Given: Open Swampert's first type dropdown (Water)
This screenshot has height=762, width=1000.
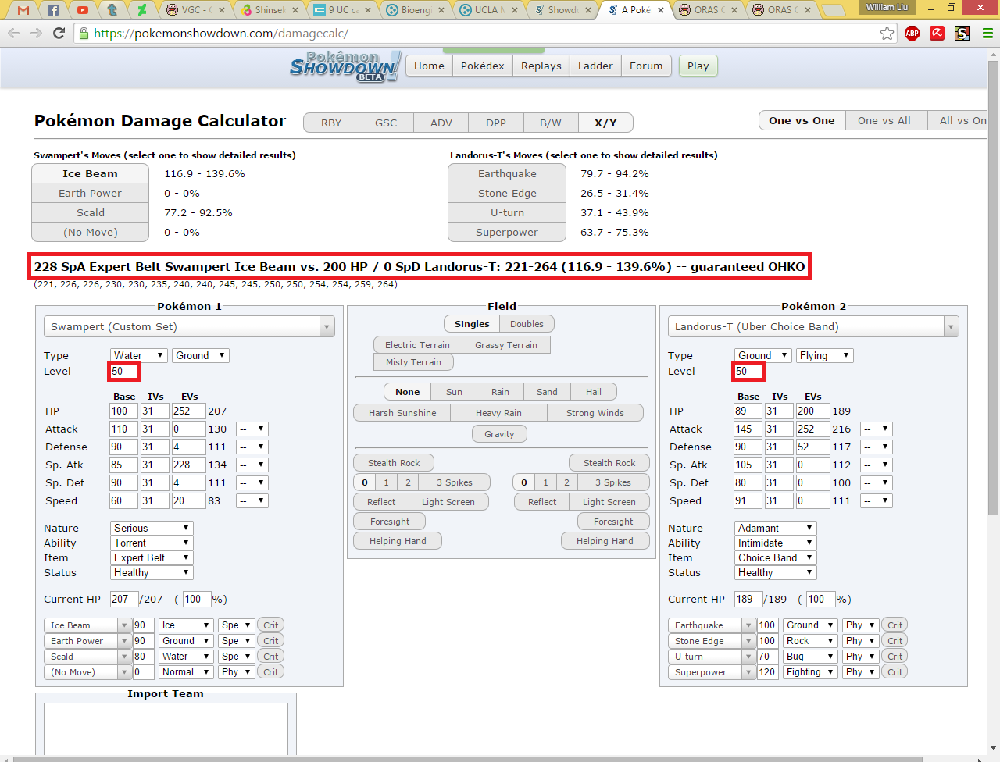Looking at the screenshot, I should (x=138, y=355).
